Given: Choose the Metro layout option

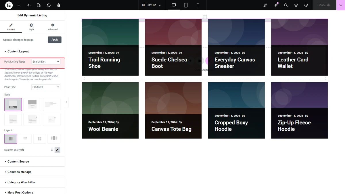Looking at the screenshot, I should tap(40, 139).
